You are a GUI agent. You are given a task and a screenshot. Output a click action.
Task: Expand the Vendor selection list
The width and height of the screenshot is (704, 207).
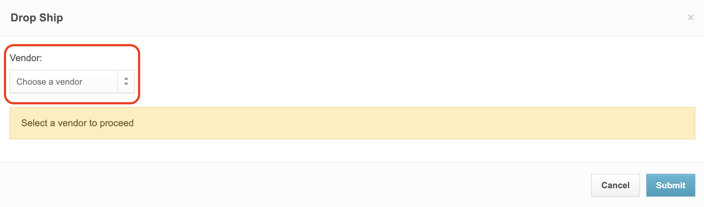pos(72,82)
